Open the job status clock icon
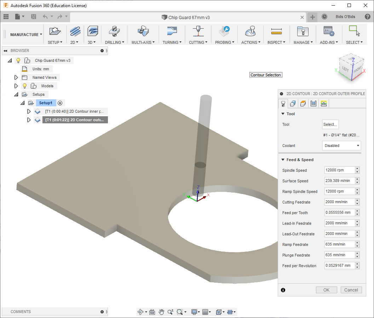 tap(324, 17)
